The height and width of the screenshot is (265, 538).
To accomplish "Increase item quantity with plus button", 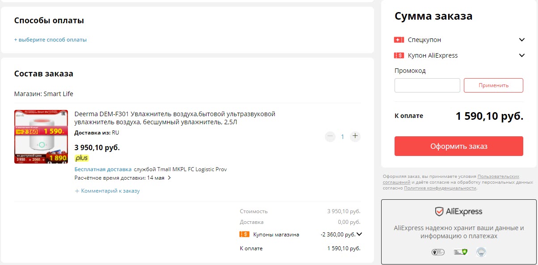I will click(x=355, y=136).
